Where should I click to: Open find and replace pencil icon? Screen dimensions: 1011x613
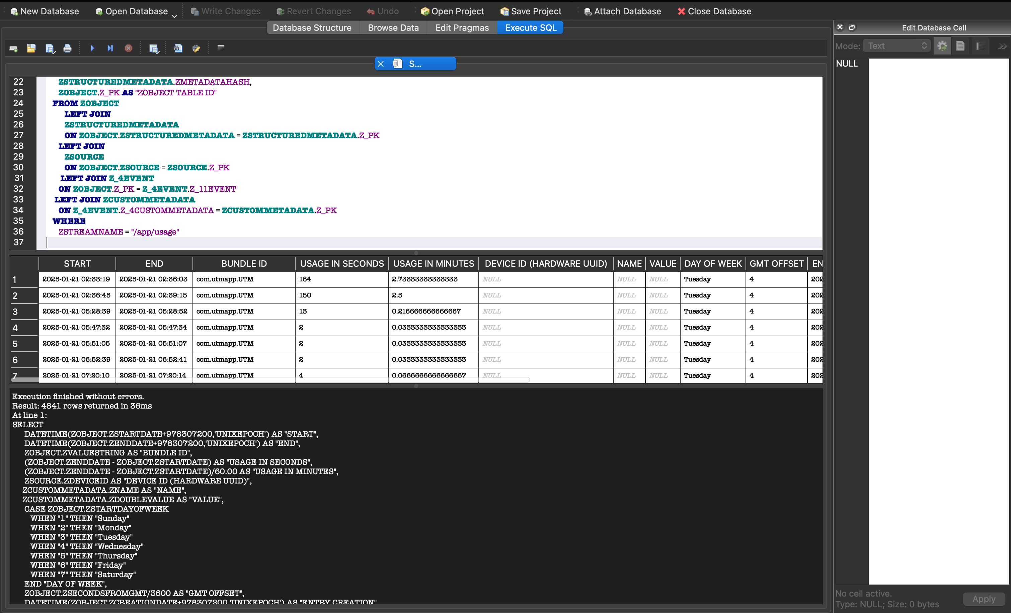pyautogui.click(x=196, y=49)
